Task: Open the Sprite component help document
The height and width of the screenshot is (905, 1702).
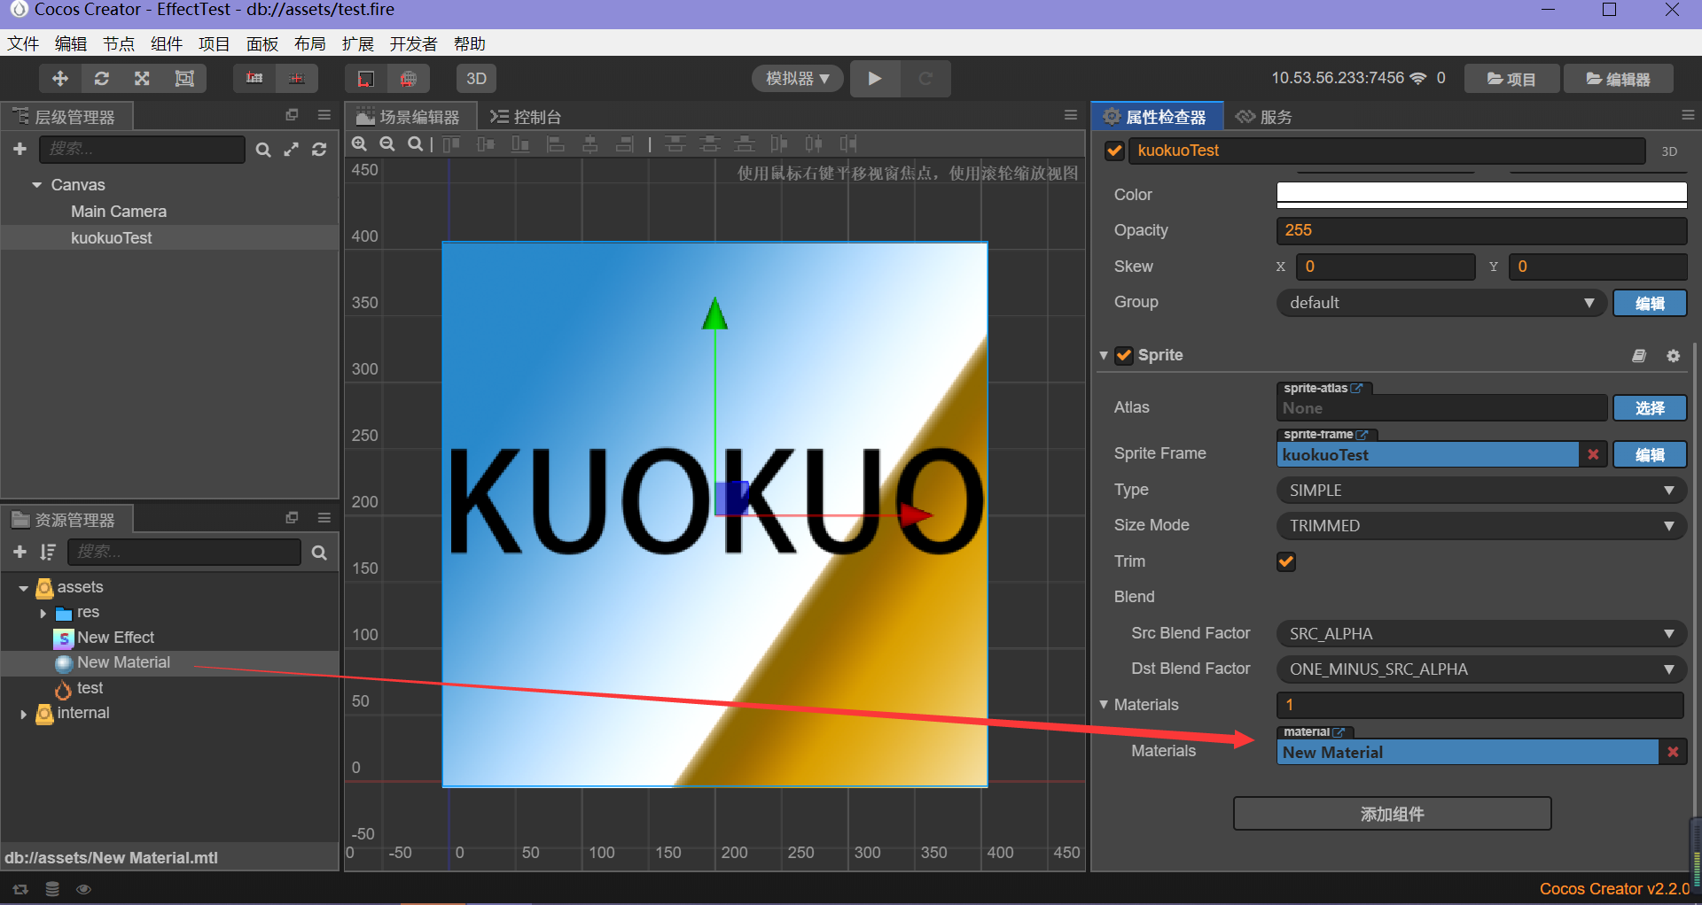Action: click(1639, 356)
